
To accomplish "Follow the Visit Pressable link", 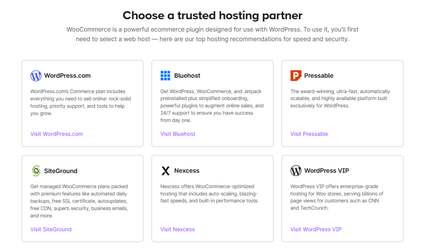I will [x=309, y=134].
